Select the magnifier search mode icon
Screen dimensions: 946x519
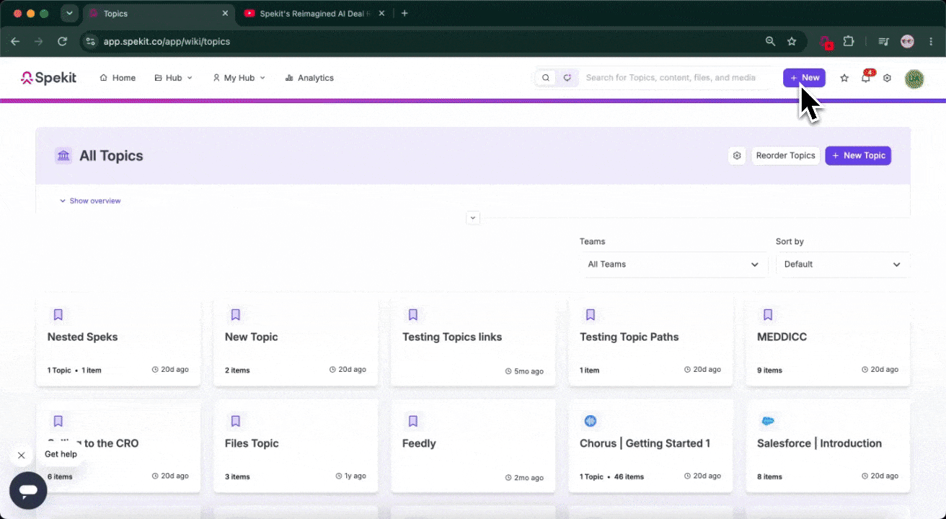546,78
